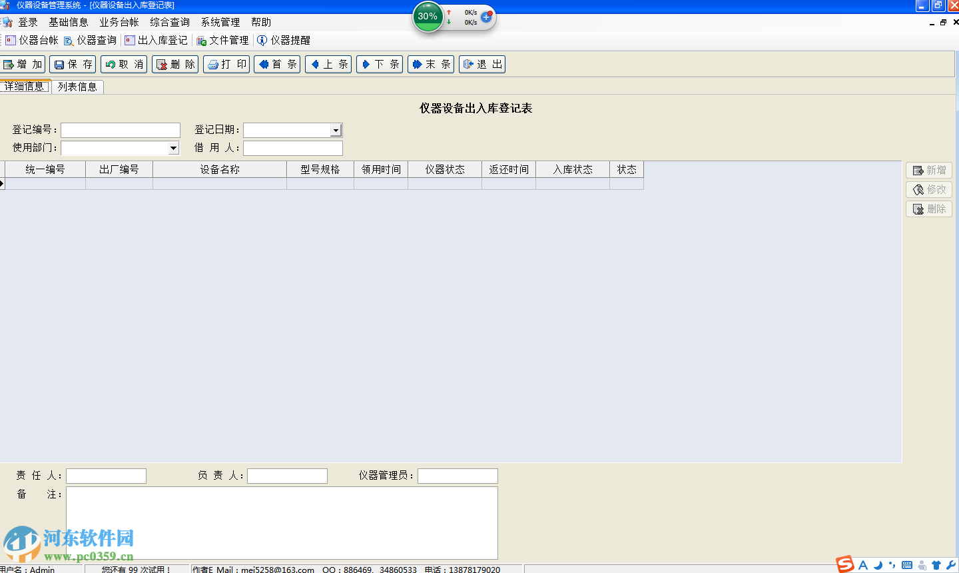
Task: Click the 出厂编号 column header
Action: 119,170
